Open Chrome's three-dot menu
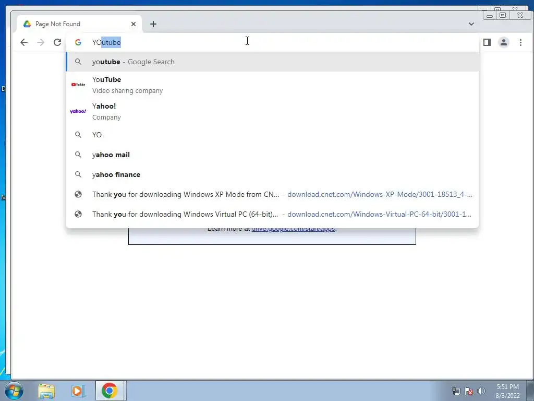The image size is (534, 401). point(520,42)
